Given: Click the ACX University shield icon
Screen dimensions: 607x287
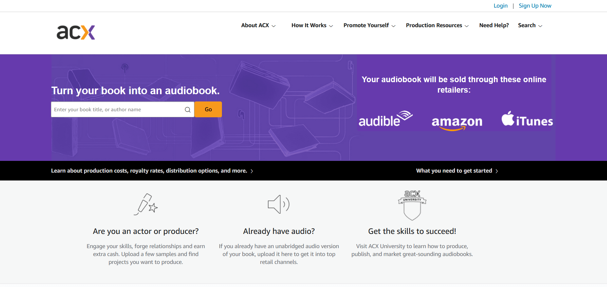Looking at the screenshot, I should click(x=412, y=205).
